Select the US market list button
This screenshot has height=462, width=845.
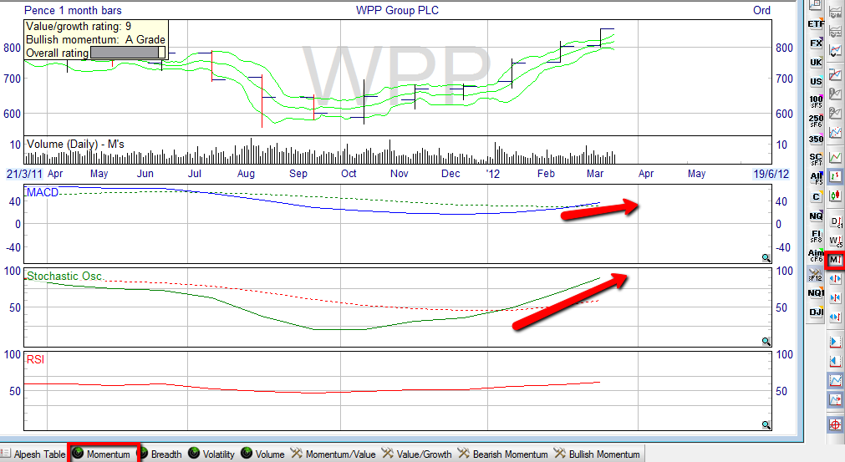point(816,82)
